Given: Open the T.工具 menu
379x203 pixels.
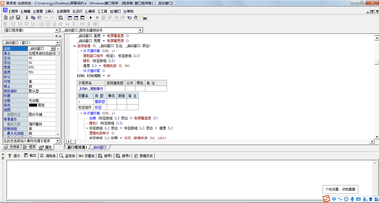Looking at the screenshot, I should [x=103, y=11].
